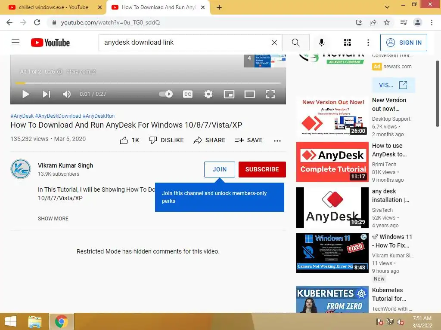The height and width of the screenshot is (330, 441).
Task: Skip to next video
Action: tap(47, 94)
